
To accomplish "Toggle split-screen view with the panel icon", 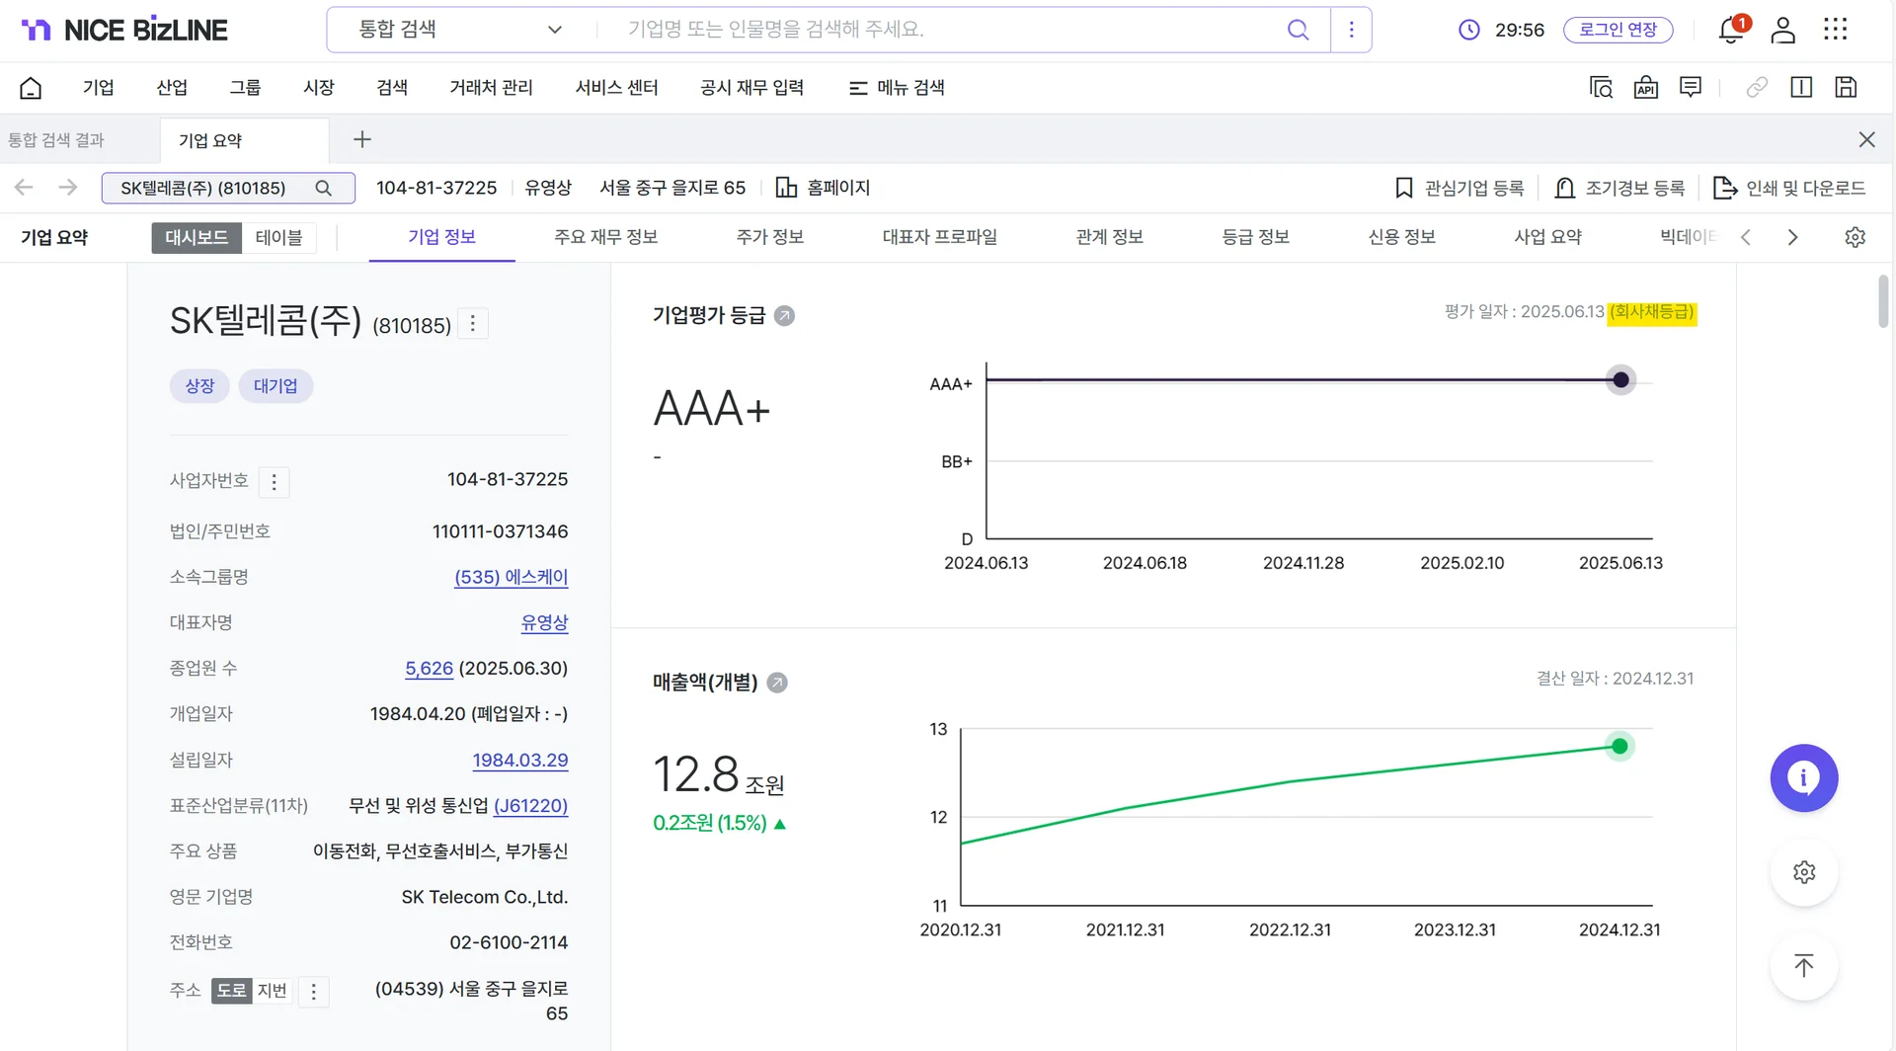I will (1801, 87).
